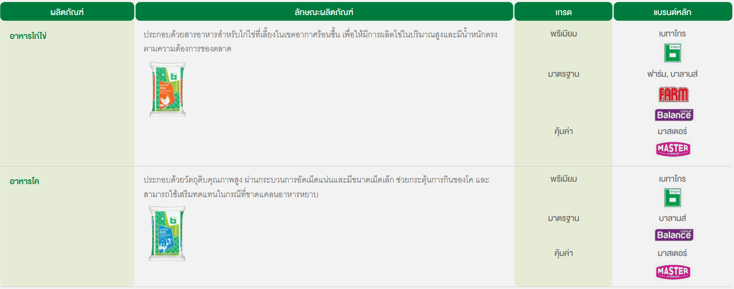Viewport: 734px width, 289px height.
Task: Click the Betagro logo in the อาหารไก่ไข่ row
Action: pyautogui.click(x=673, y=53)
